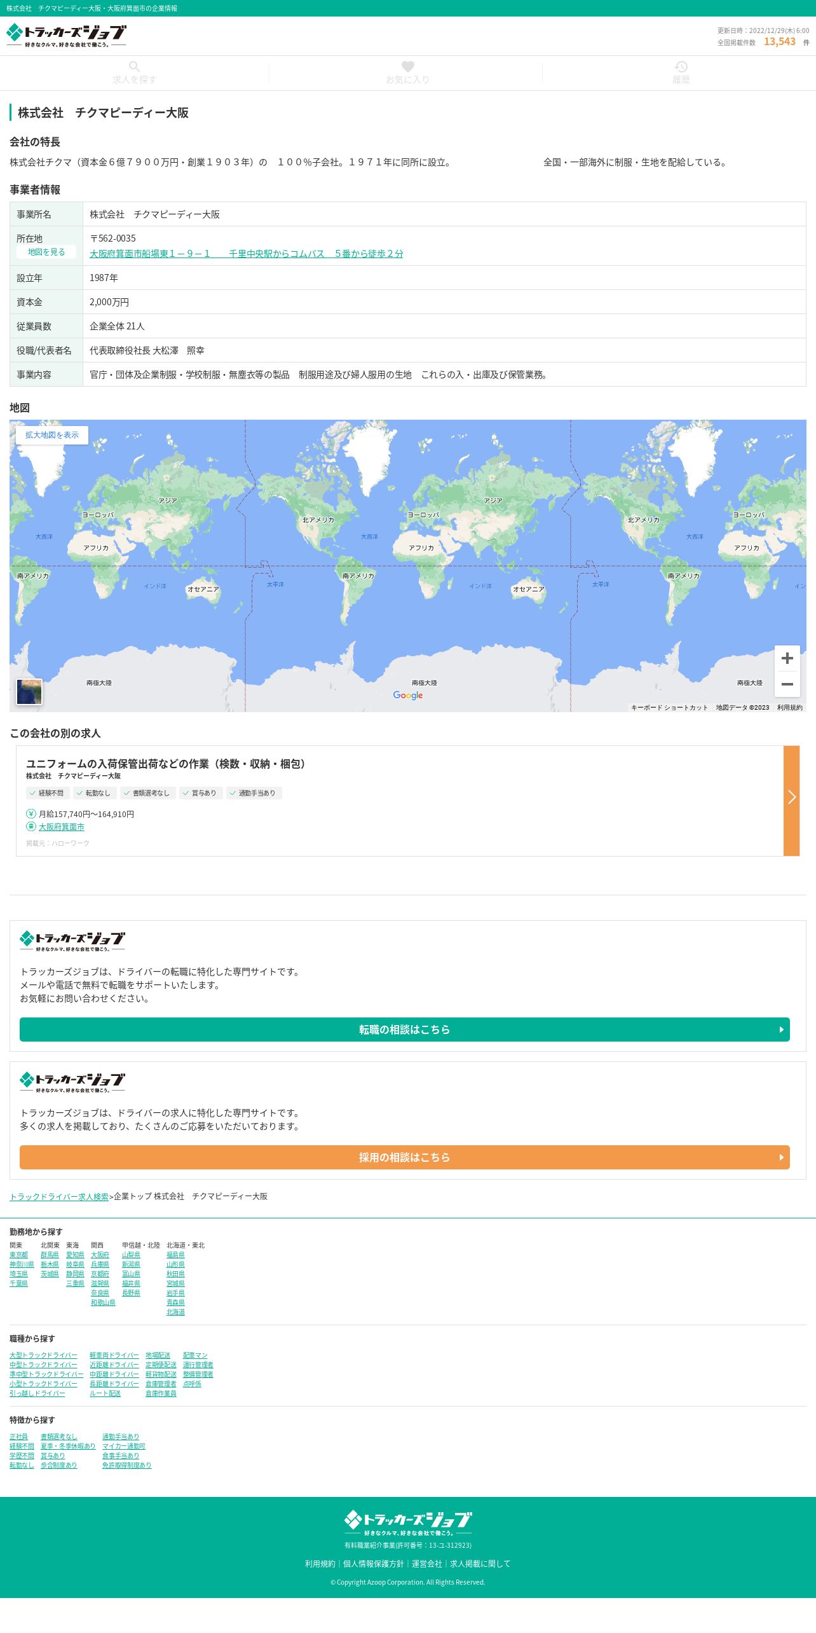This screenshot has width=816, height=1633.
Task: Open footer 個人情報保護方針 link
Action: 374,1564
